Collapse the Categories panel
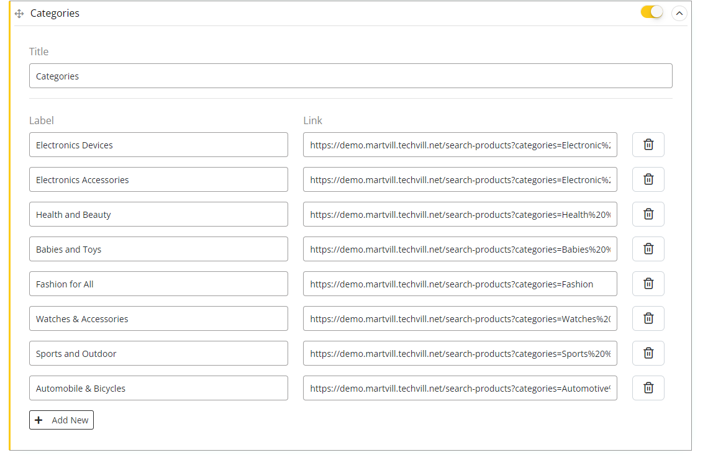708x455 pixels. tap(679, 13)
